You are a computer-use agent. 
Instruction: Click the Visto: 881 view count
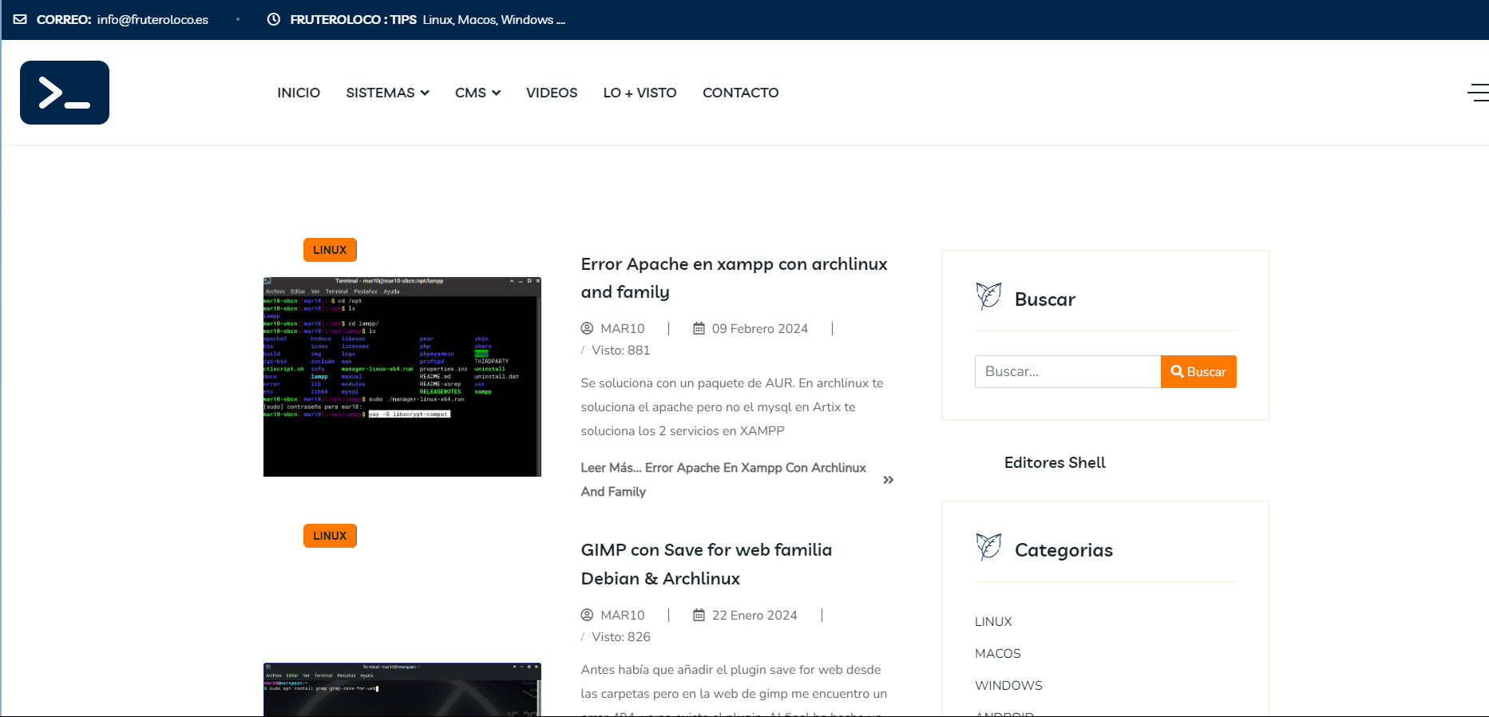620,350
